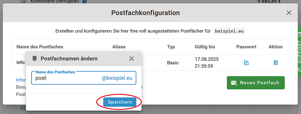Click the beispiel.eu domain label
Screen dimensions: 301x114
click(x=229, y=31)
